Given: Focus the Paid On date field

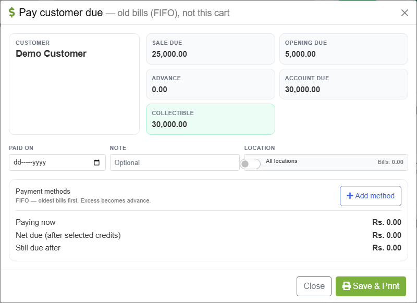Looking at the screenshot, I should [x=57, y=162].
